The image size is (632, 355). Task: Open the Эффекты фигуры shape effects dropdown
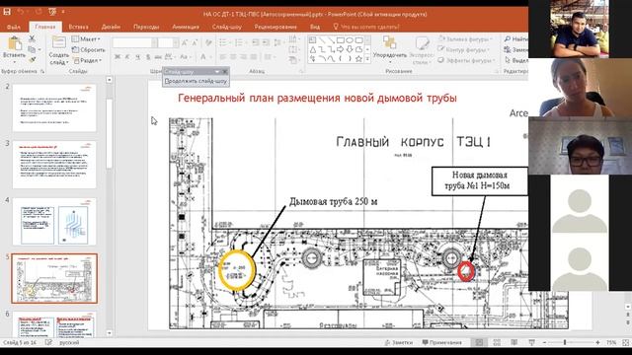point(466,60)
